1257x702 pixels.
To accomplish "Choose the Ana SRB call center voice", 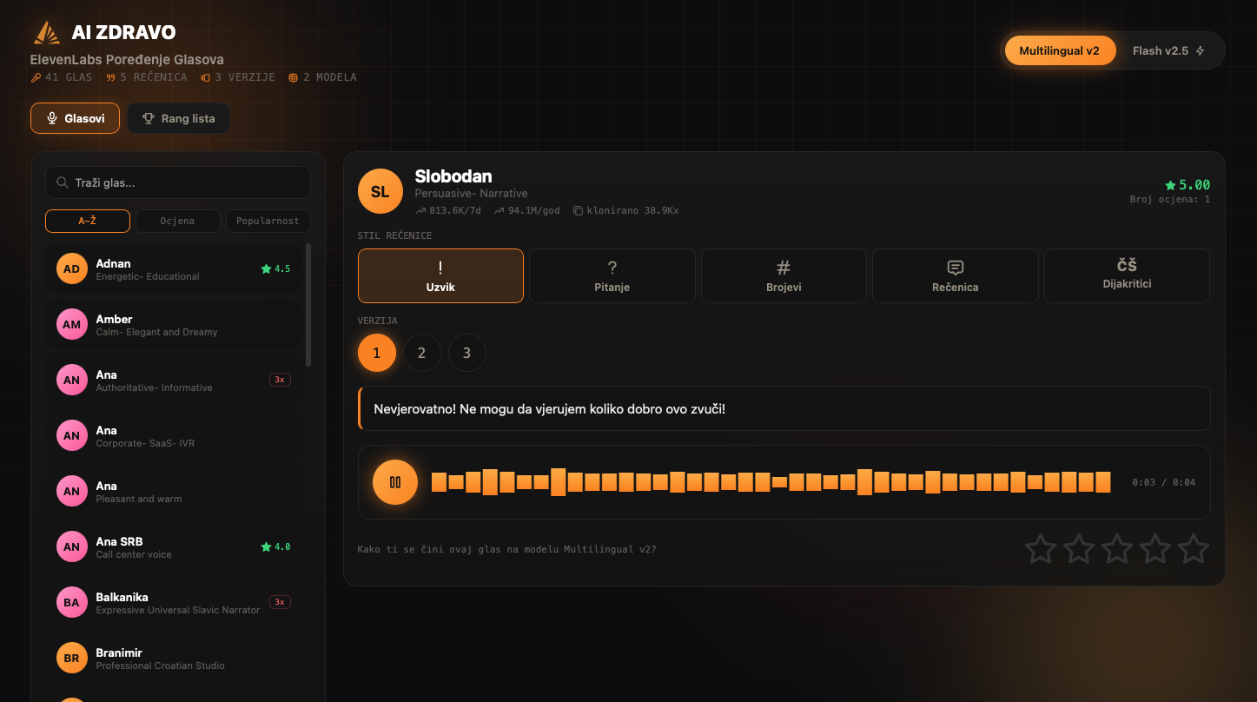I will [x=174, y=547].
